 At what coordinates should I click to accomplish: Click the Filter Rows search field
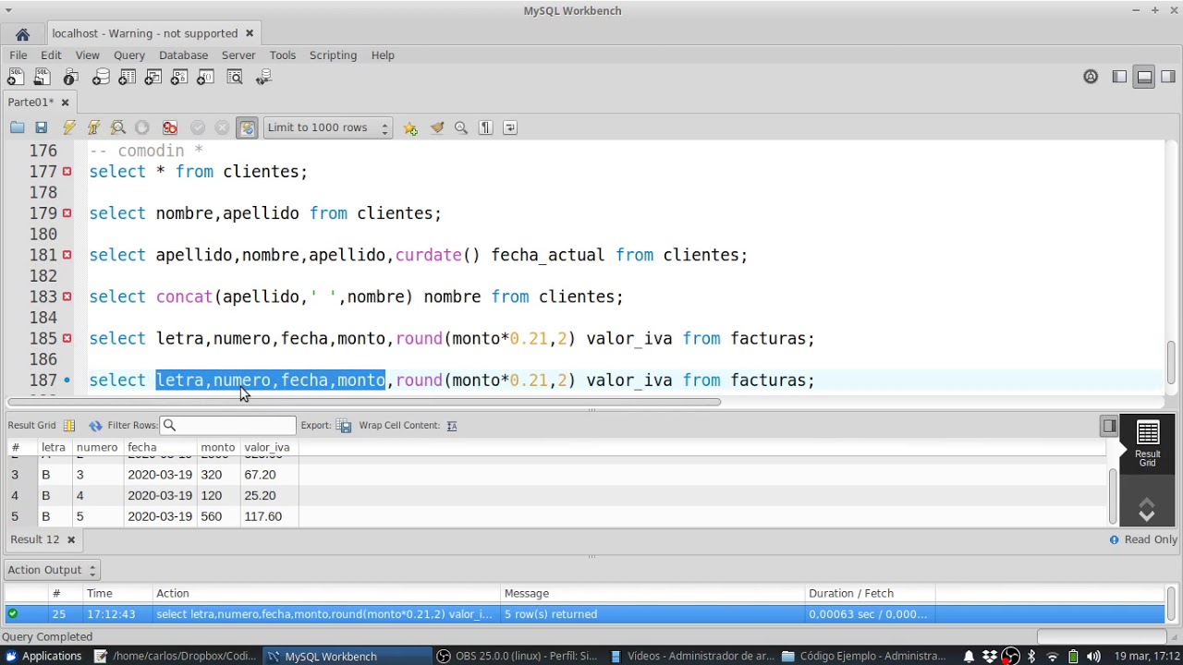coord(228,426)
